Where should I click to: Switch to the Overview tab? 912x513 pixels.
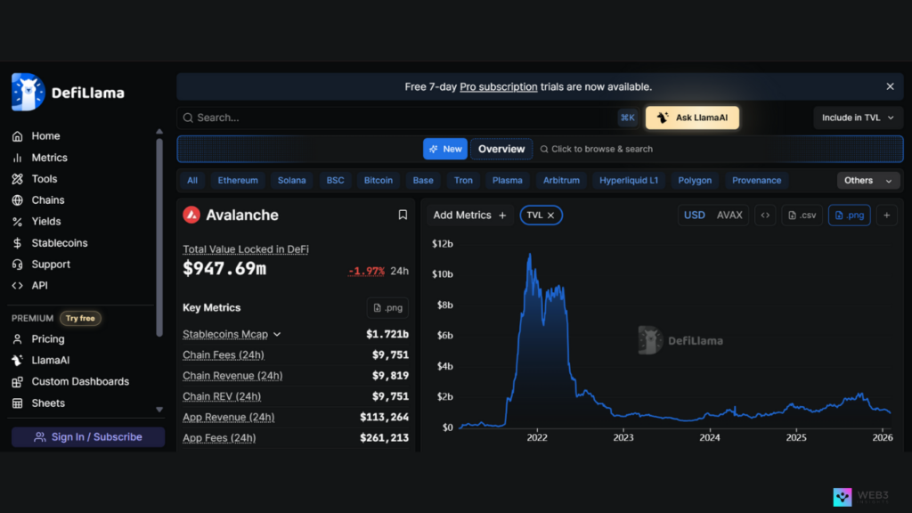[x=501, y=149]
